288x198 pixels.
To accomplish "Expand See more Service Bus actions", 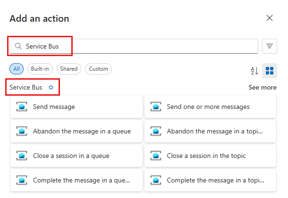I will 263,88.
